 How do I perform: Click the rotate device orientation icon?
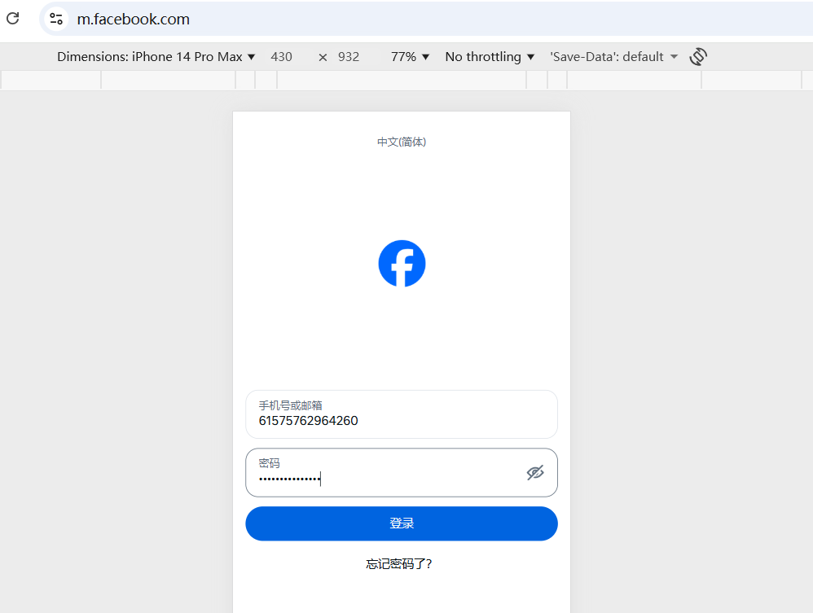[698, 56]
